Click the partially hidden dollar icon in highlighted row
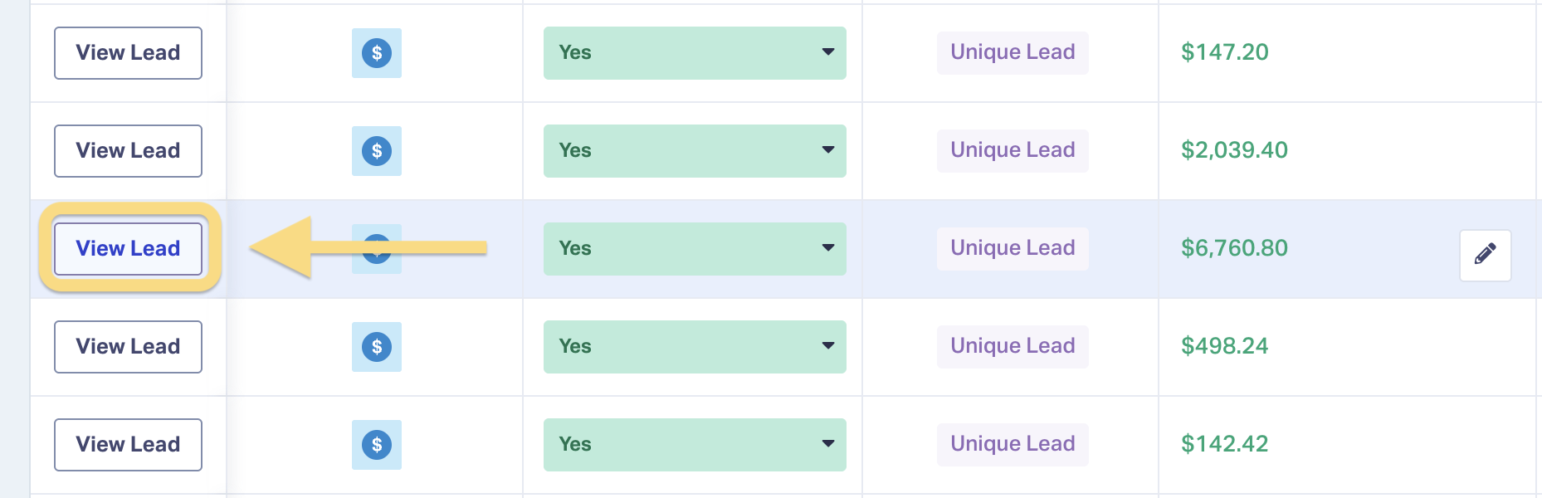This screenshot has height=498, width=1542. [x=377, y=249]
